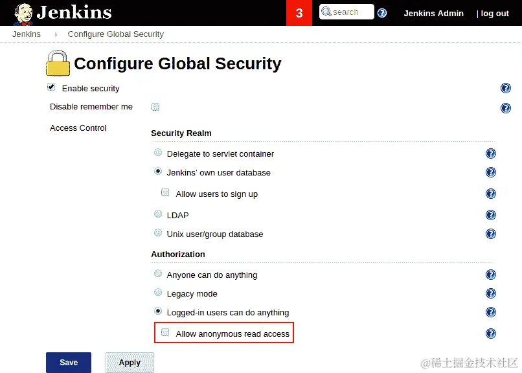Viewport: 522px width, 373px height.
Task: Tick Allow users to sign up
Action: pyautogui.click(x=165, y=192)
